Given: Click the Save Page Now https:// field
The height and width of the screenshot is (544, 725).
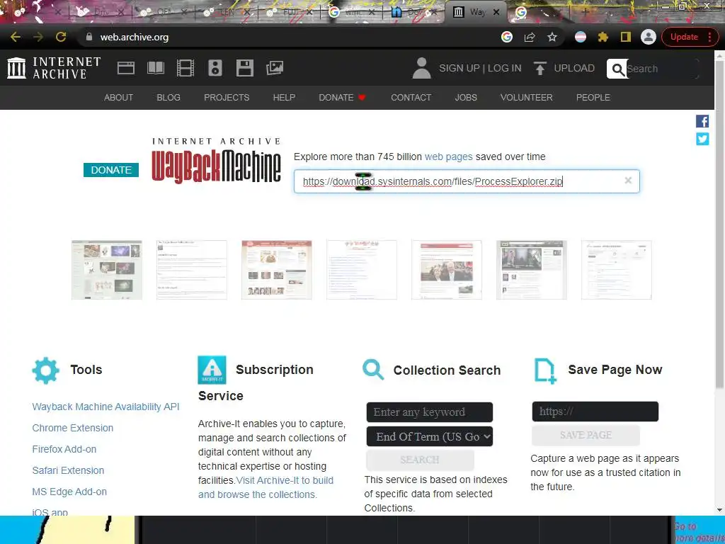Looking at the screenshot, I should (x=595, y=412).
